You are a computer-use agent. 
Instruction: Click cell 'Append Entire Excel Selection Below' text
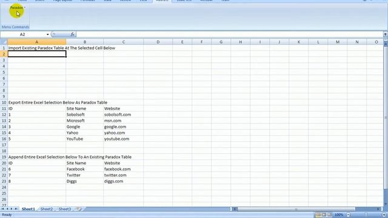click(x=37, y=157)
